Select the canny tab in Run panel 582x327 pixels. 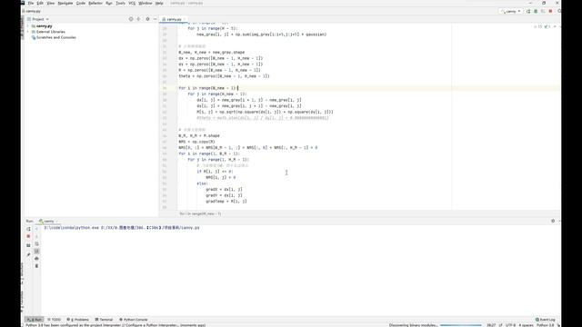click(48, 221)
